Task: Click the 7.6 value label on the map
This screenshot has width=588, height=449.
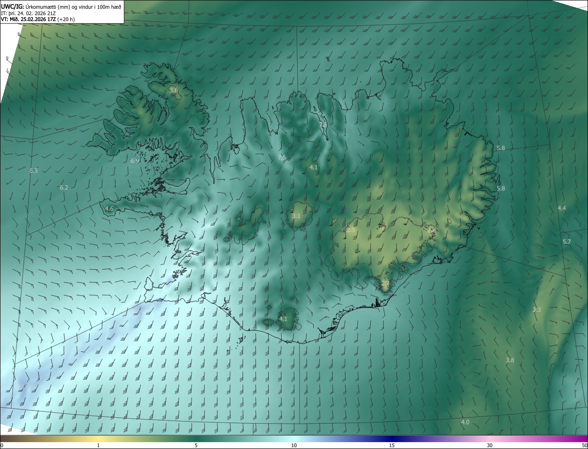Action: (x=282, y=158)
